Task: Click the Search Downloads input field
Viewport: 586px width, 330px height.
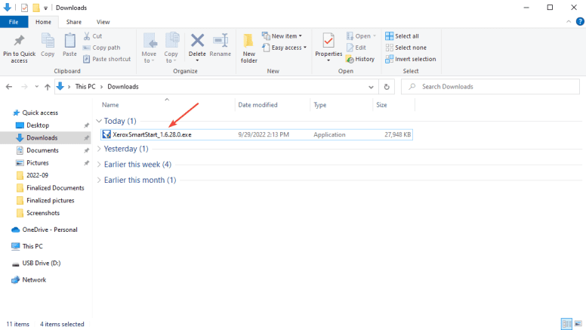Action: pyautogui.click(x=491, y=87)
